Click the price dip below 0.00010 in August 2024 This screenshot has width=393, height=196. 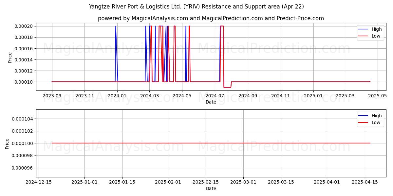pos(227,87)
